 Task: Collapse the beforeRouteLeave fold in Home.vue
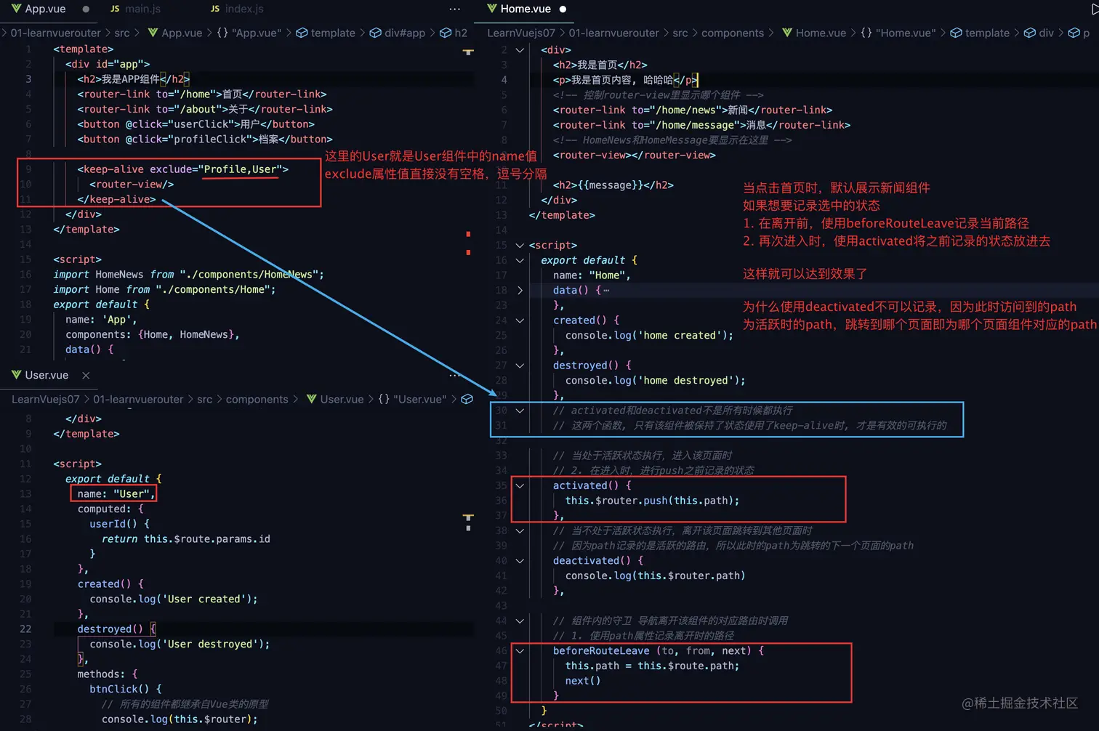[520, 651]
